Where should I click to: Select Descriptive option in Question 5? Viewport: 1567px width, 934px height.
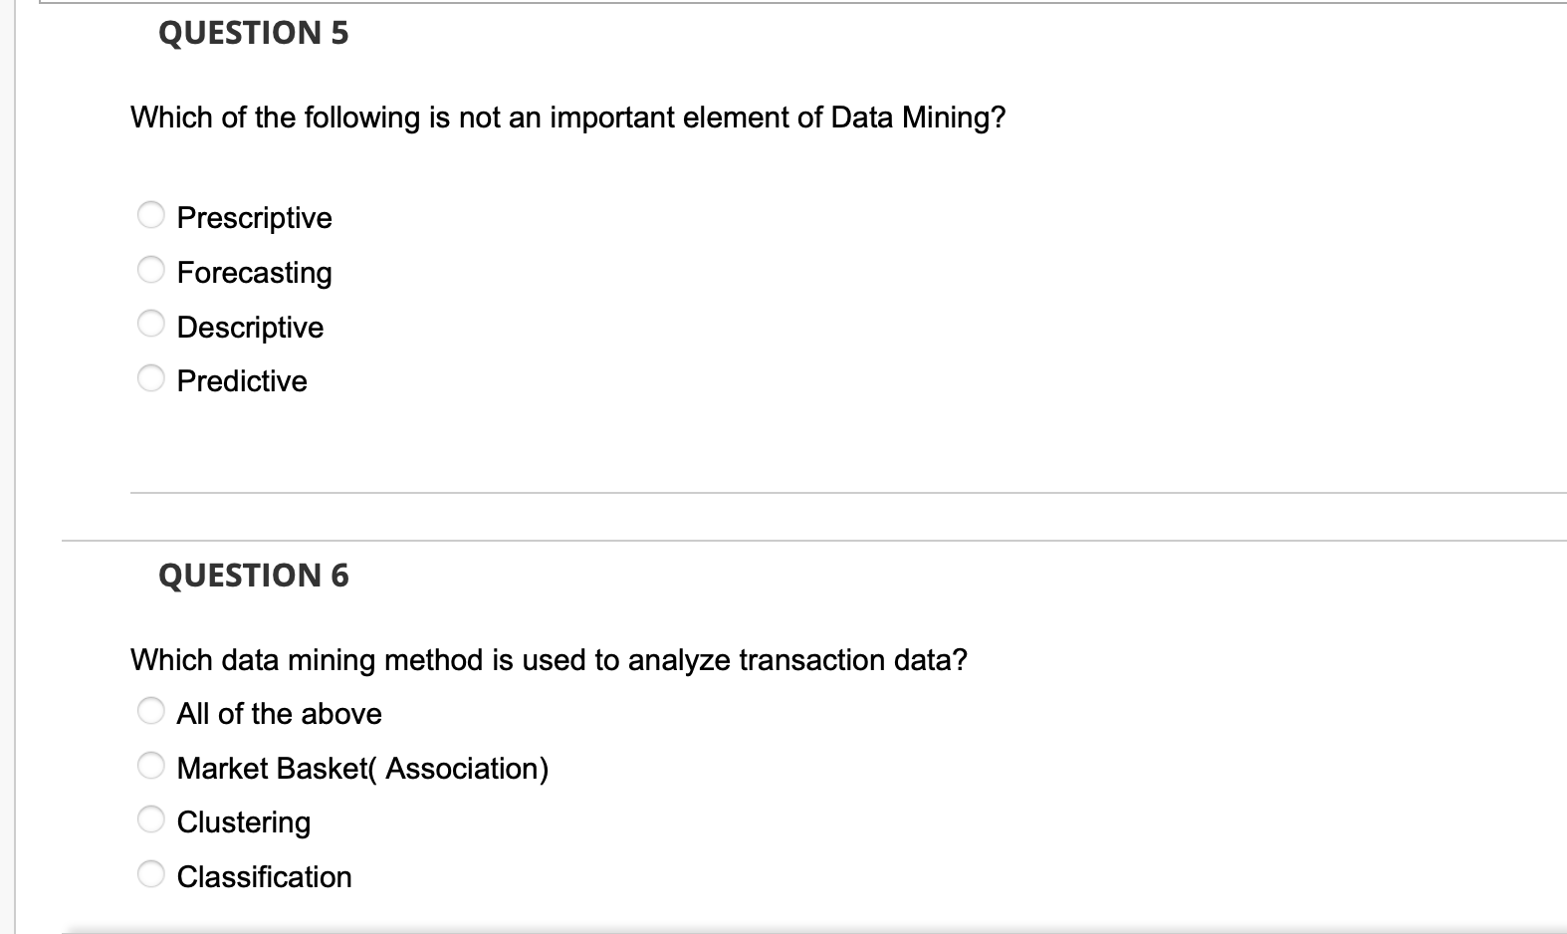point(149,323)
